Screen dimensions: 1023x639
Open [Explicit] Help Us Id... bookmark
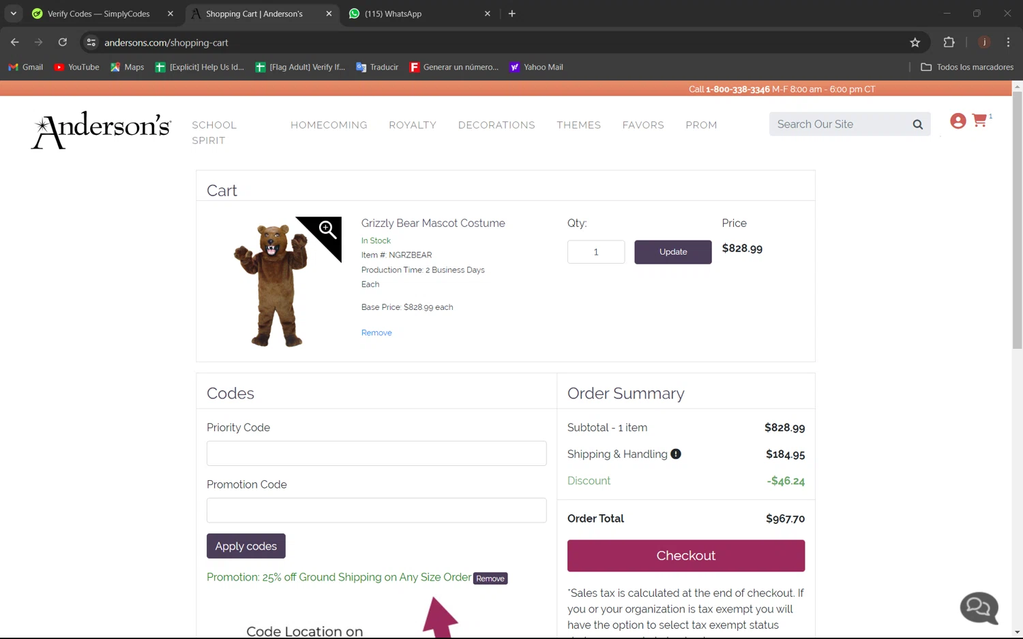coord(200,67)
